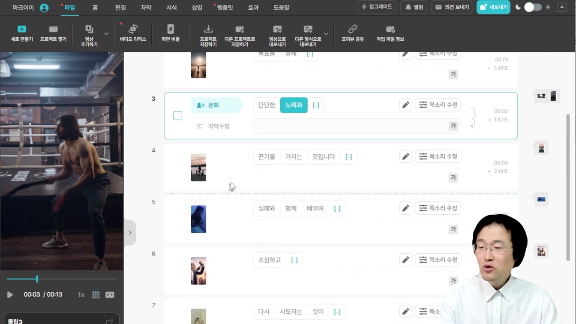576x324 pixels.
Task: Click the subtitle input field of clip 3
Action: coord(357,126)
